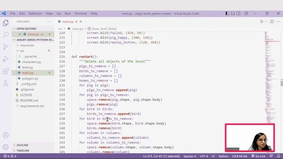Click the code minimap overview

pyautogui.click(x=272, y=78)
